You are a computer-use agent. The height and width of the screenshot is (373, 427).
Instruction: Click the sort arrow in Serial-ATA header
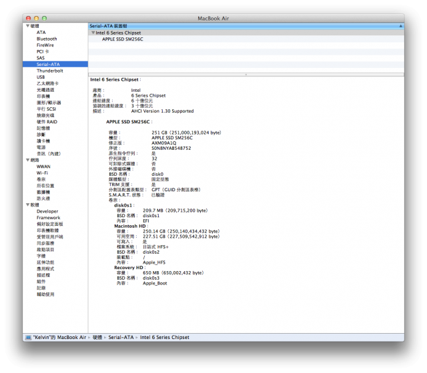point(400,26)
